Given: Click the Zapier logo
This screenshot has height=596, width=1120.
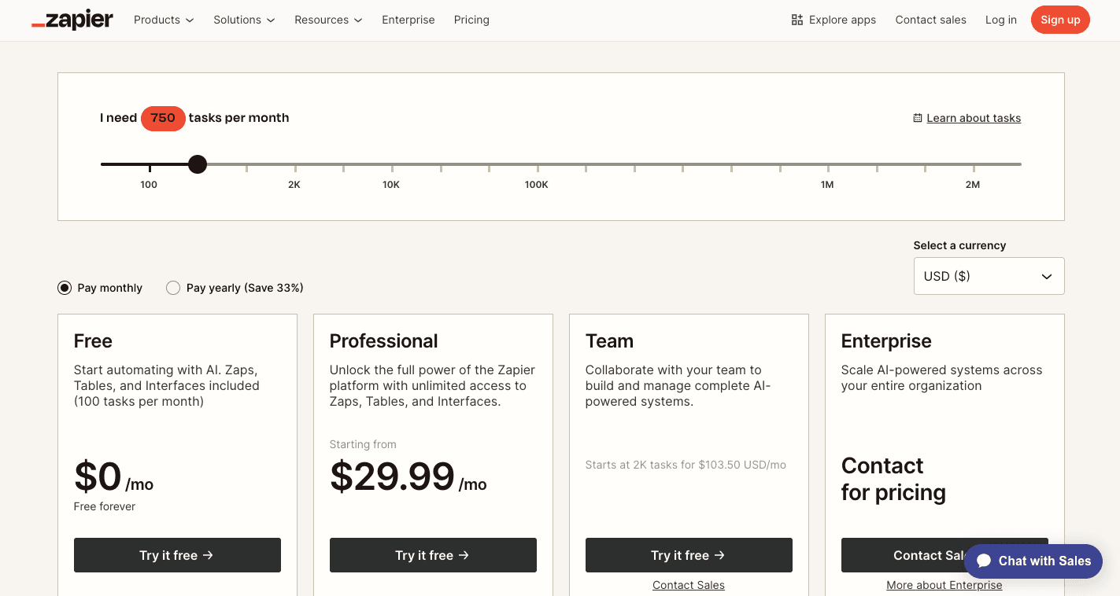Looking at the screenshot, I should click(72, 20).
